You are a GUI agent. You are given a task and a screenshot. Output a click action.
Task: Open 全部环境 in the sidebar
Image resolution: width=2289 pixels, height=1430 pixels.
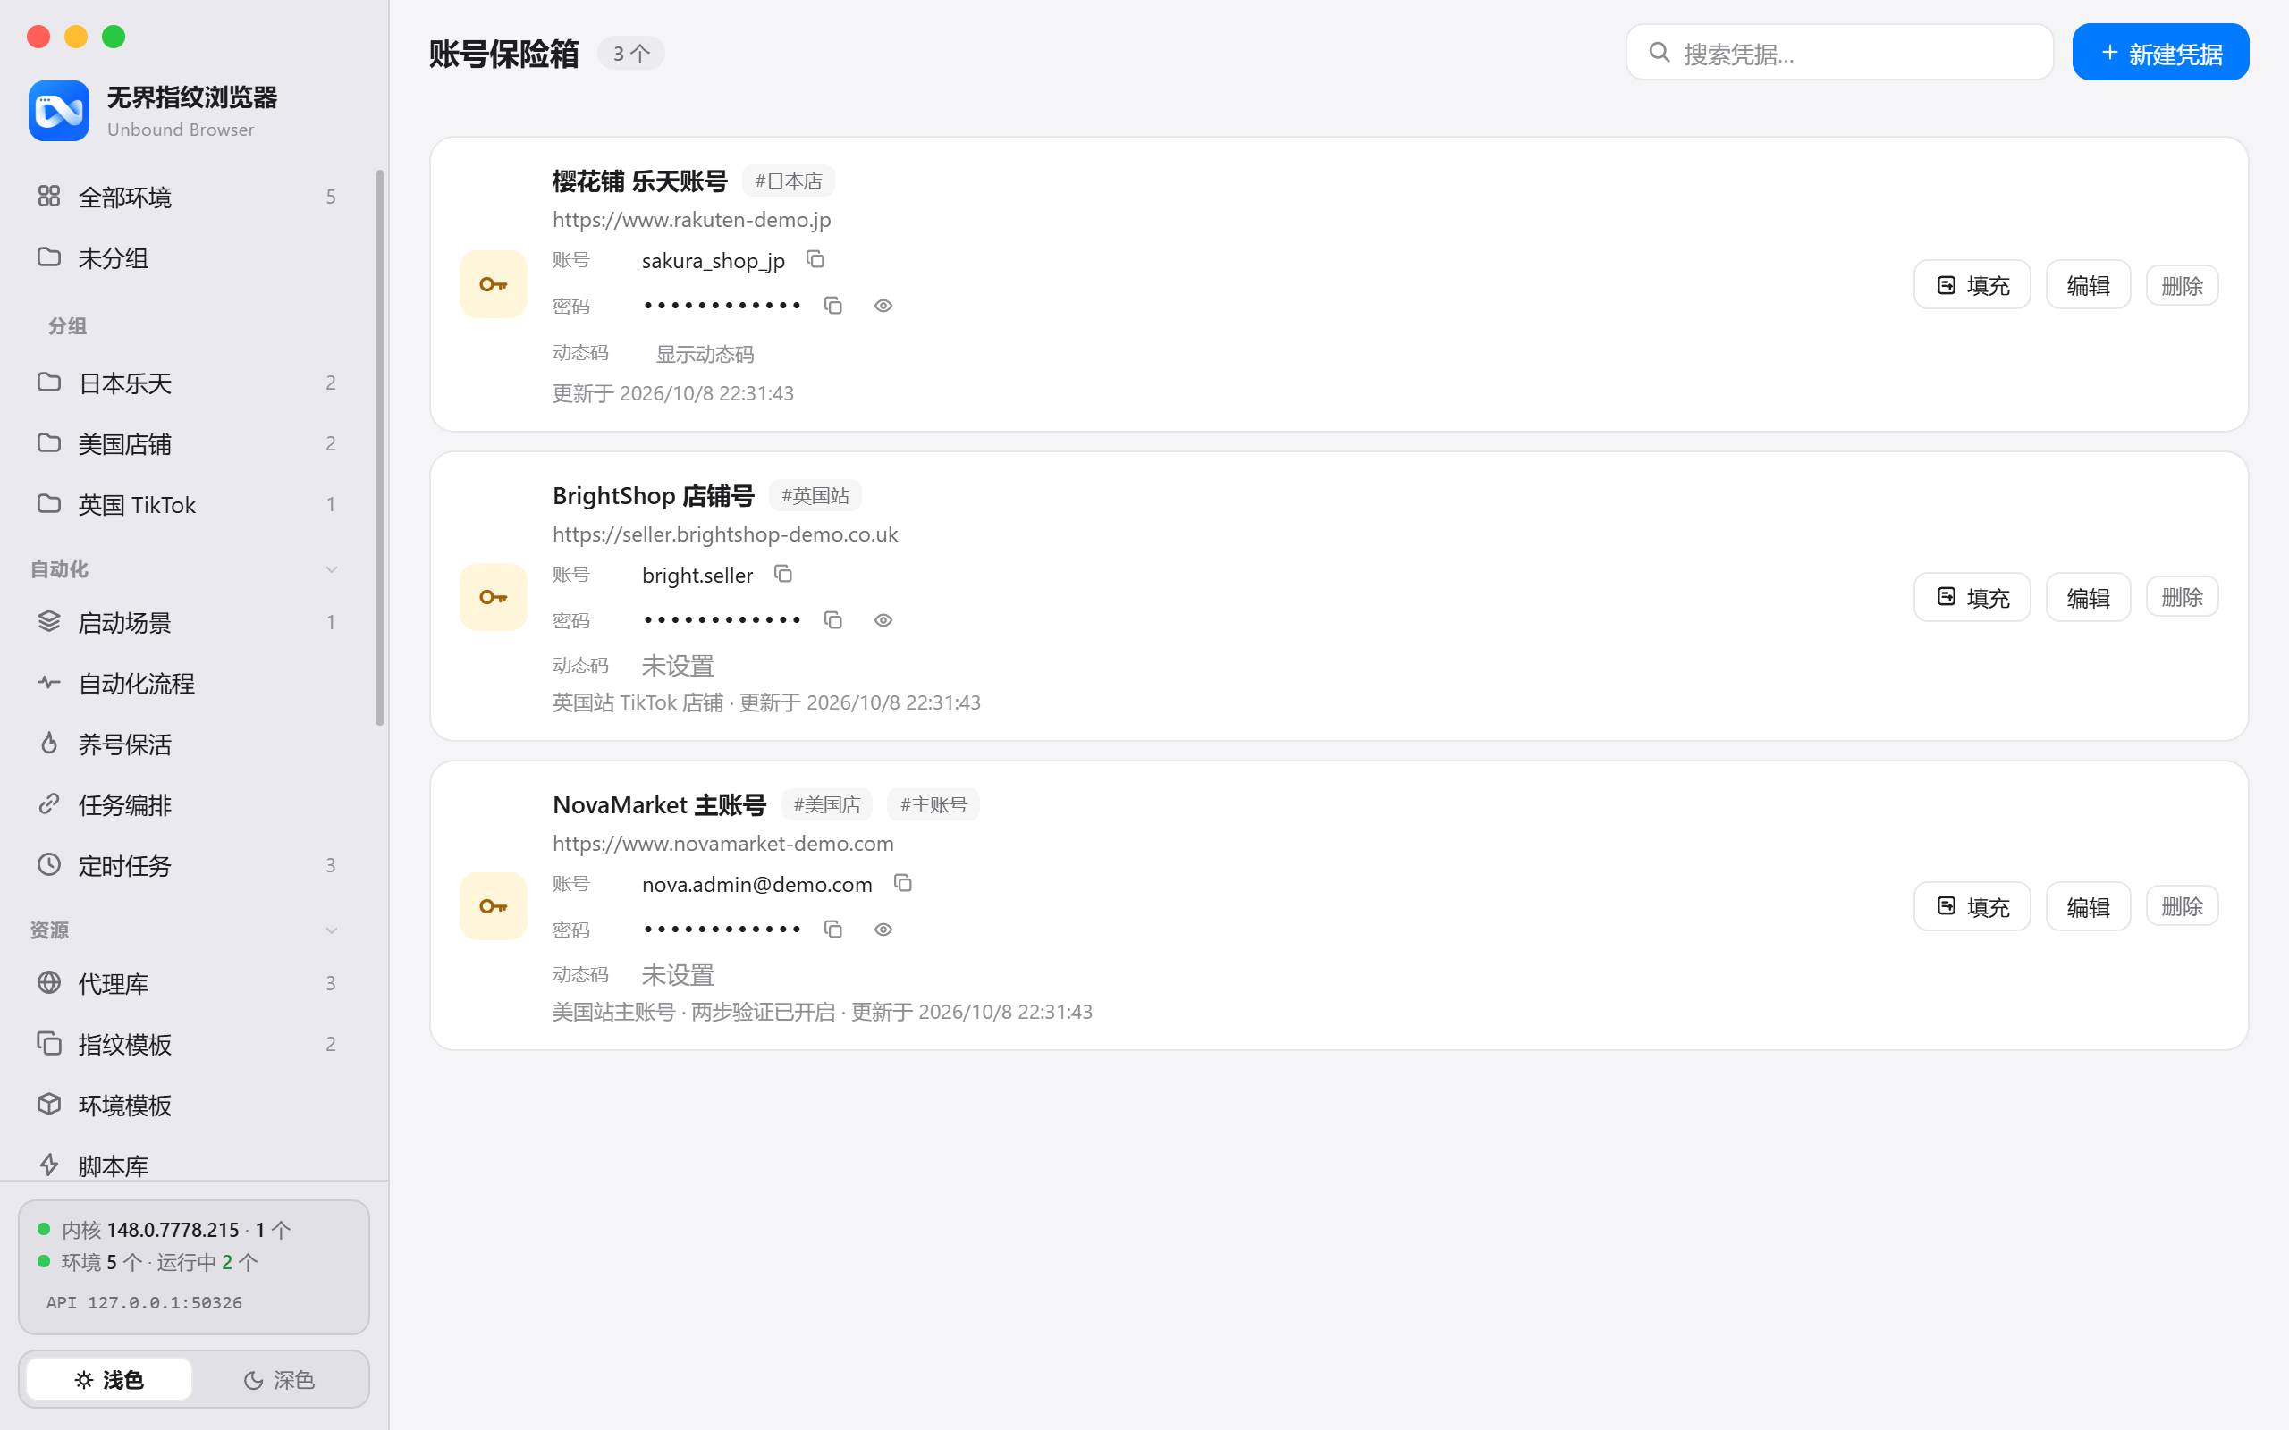(187, 197)
